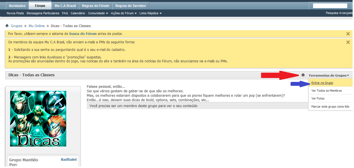Follow the busca do Fórum link
The width and height of the screenshot is (354, 168).
83,34
